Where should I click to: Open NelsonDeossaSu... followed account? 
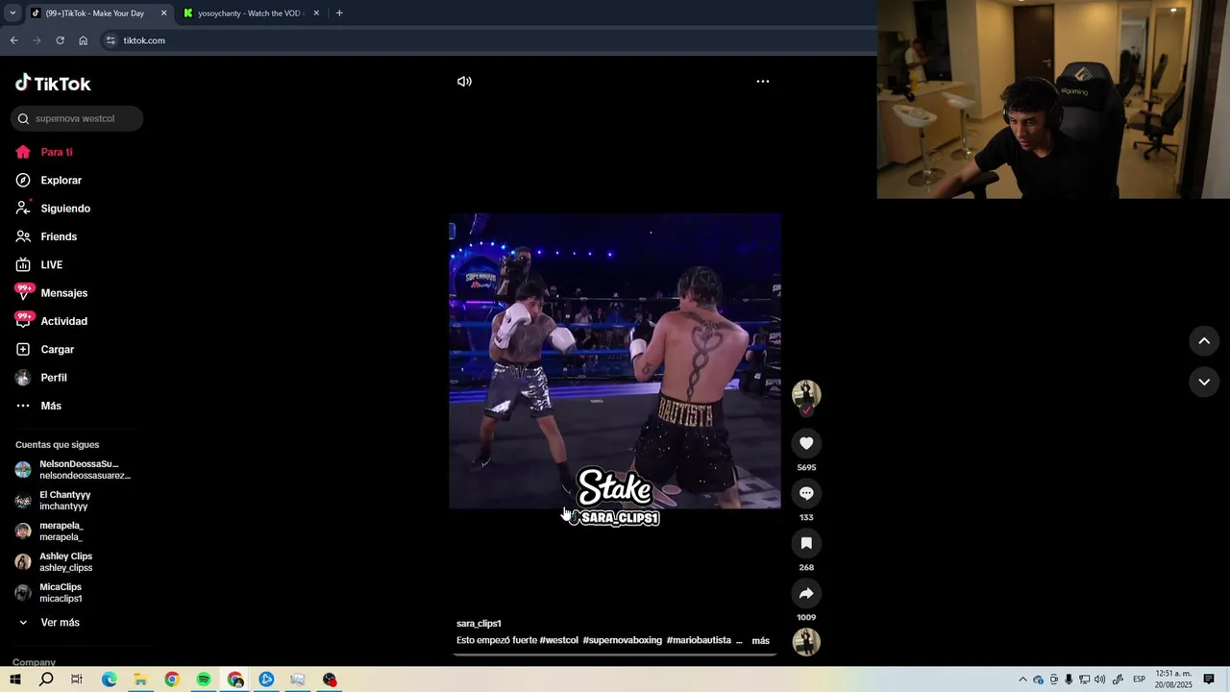(x=75, y=470)
